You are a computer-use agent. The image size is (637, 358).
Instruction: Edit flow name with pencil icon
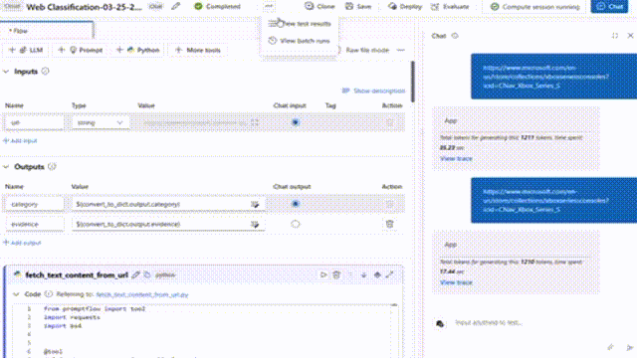(175, 7)
